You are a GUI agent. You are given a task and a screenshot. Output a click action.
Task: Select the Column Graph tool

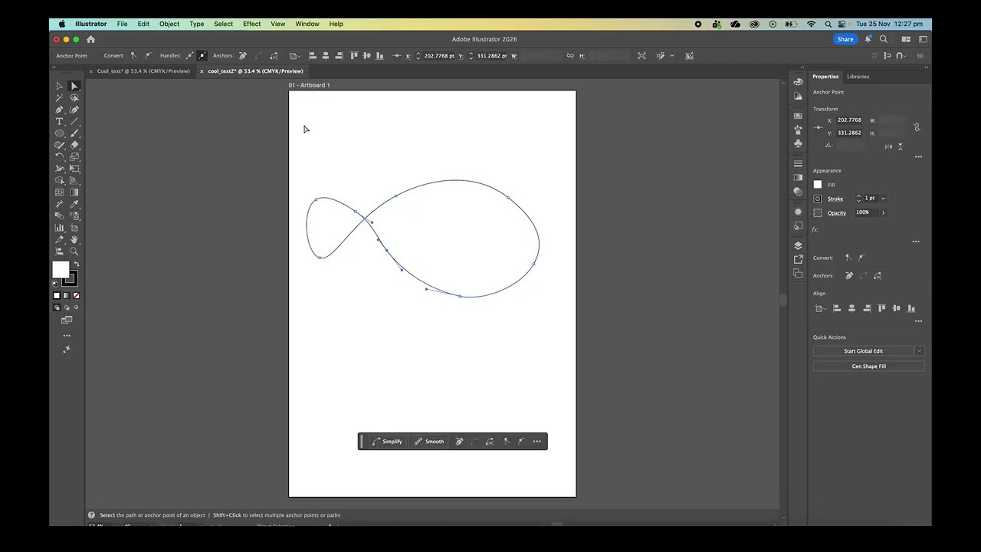tap(59, 228)
